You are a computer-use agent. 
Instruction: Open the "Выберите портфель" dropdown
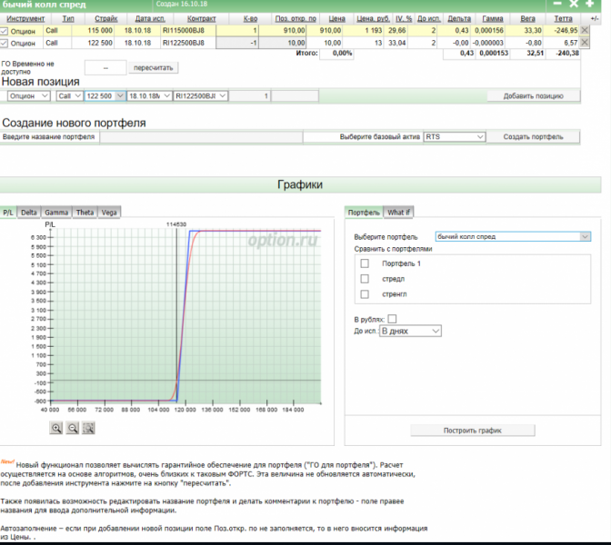[513, 236]
